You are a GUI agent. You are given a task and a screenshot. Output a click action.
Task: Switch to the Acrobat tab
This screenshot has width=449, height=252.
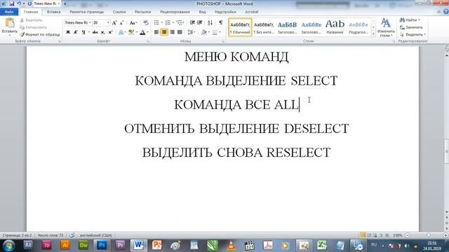(251, 12)
